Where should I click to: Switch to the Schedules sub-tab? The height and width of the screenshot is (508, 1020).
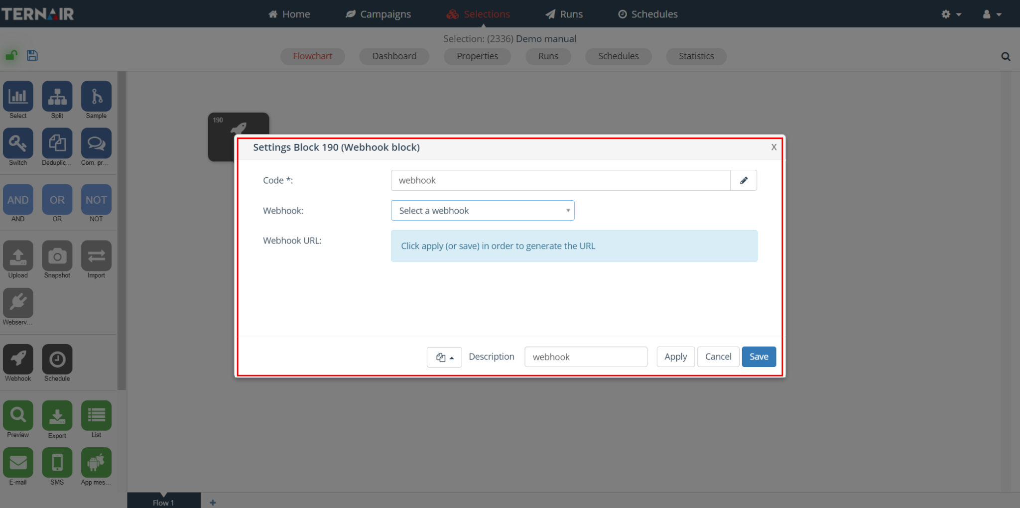pos(619,56)
